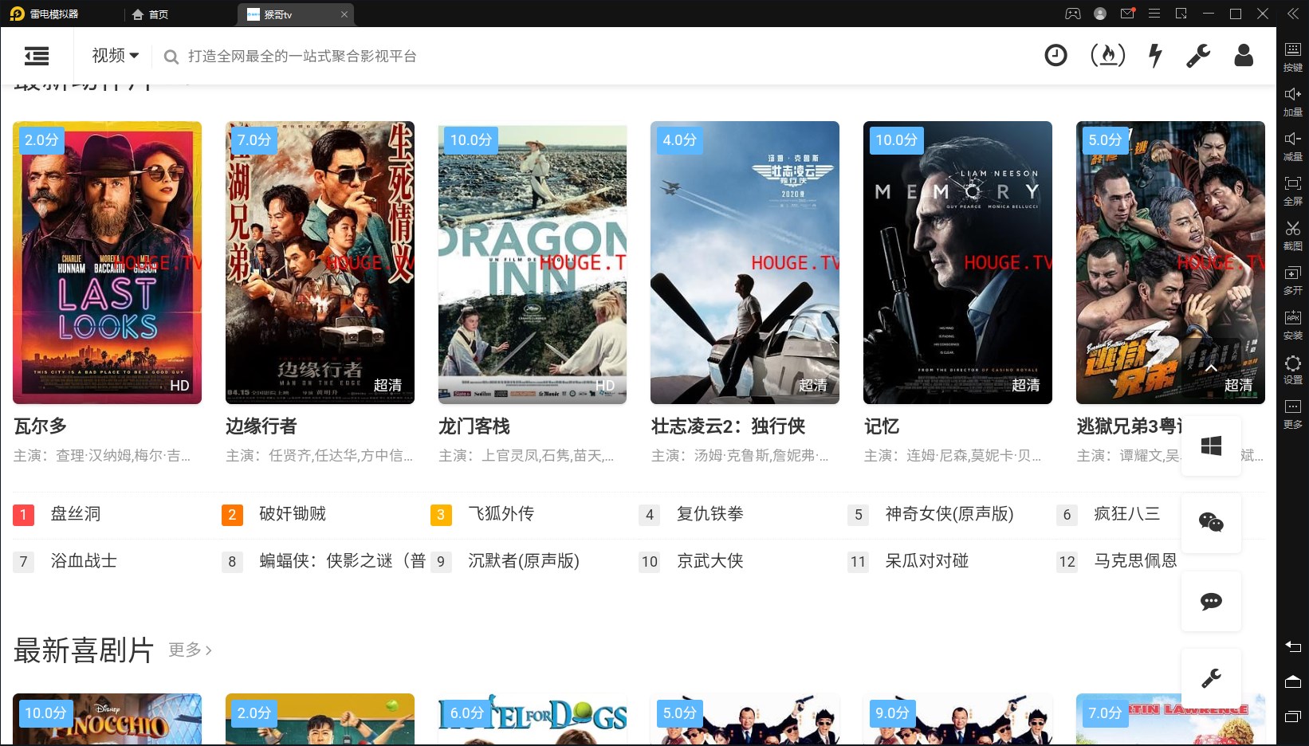Image resolution: width=1309 pixels, height=746 pixels.
Task: Open emulator gamepad icon in title bar
Action: [1073, 14]
